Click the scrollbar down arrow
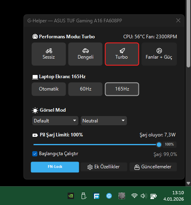The image size is (191, 205). tap(188, 183)
